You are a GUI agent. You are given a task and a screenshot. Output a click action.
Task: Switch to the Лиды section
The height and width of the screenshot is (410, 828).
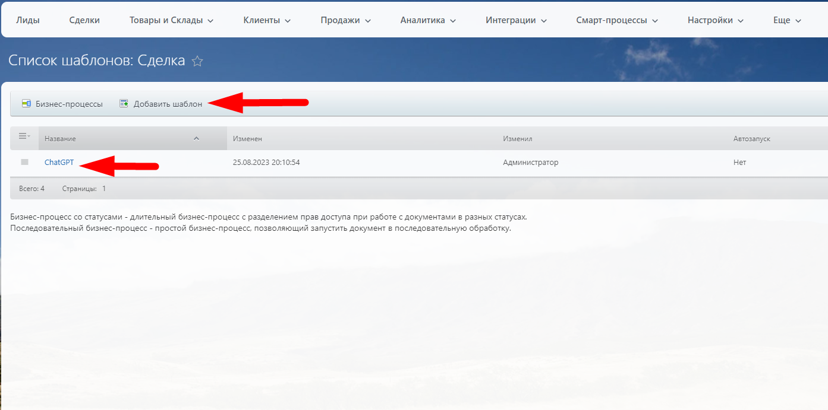28,20
